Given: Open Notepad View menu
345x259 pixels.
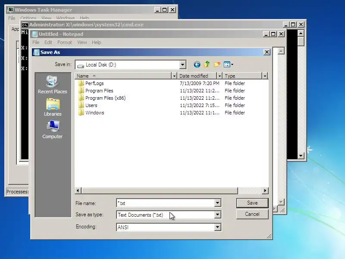Looking at the screenshot, I should coord(82,42).
